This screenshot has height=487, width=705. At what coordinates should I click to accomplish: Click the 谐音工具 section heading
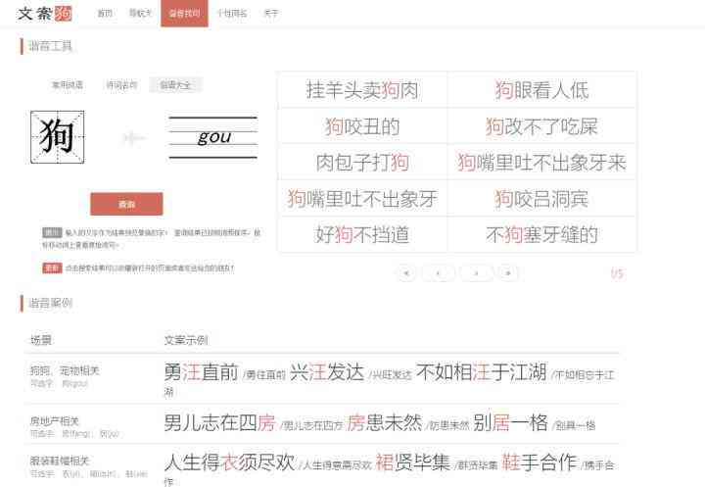[50, 46]
